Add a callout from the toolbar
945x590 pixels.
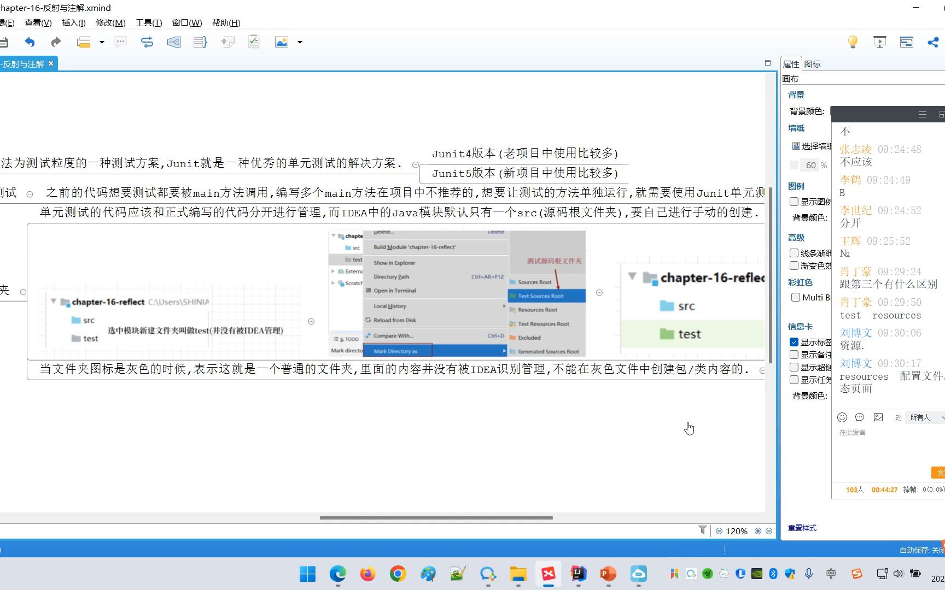coord(120,42)
